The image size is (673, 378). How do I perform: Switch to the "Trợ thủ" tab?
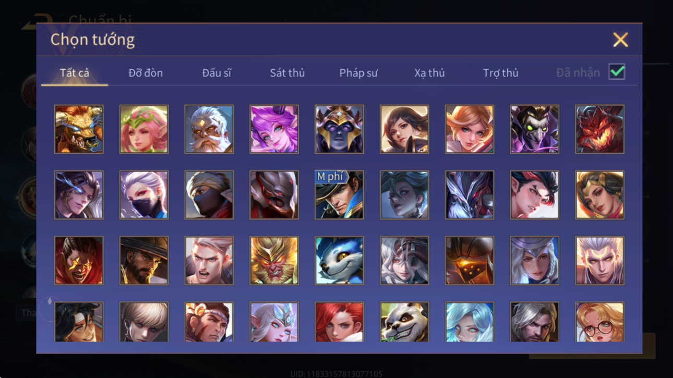pos(500,73)
